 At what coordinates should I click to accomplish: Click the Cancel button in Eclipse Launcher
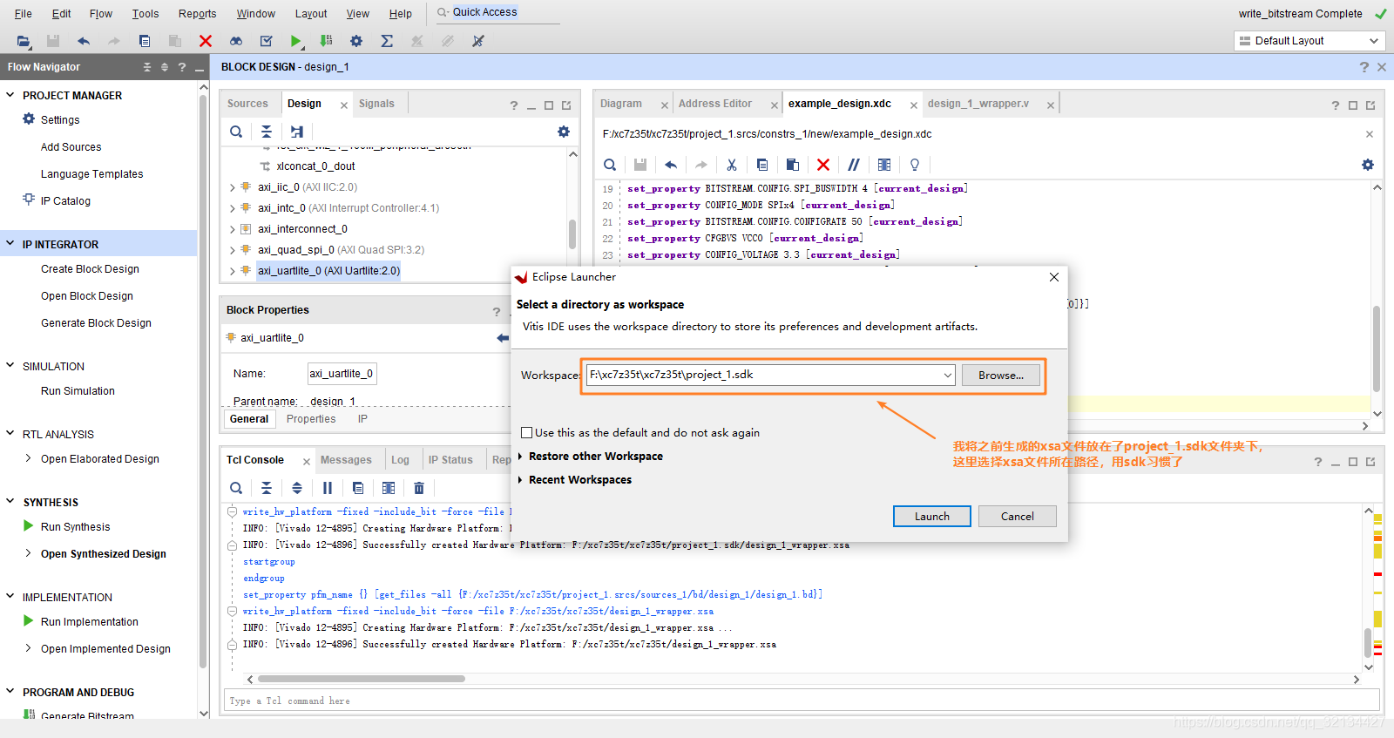(1018, 517)
